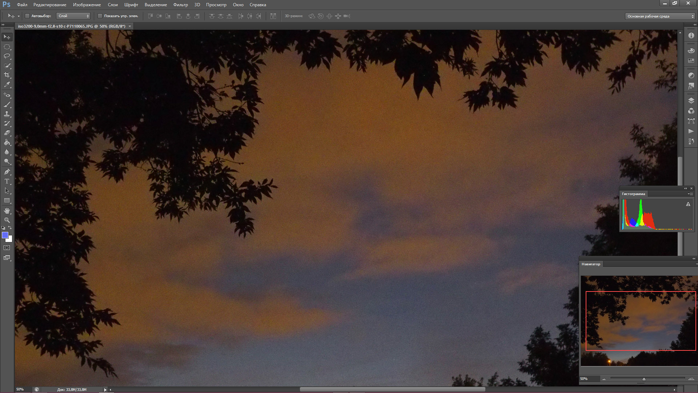Click the foreground blue color swatch

(x=5, y=235)
